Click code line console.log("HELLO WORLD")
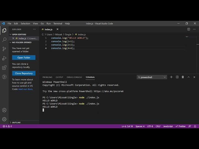Viewport: 199px width, 149px height. tap(70, 38)
